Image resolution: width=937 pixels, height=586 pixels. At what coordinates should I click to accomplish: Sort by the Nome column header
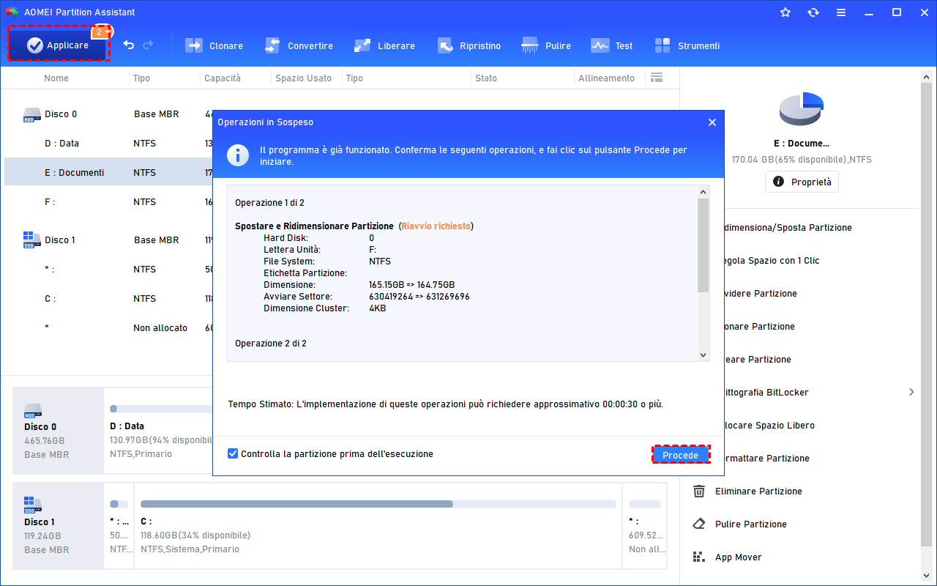[56, 78]
